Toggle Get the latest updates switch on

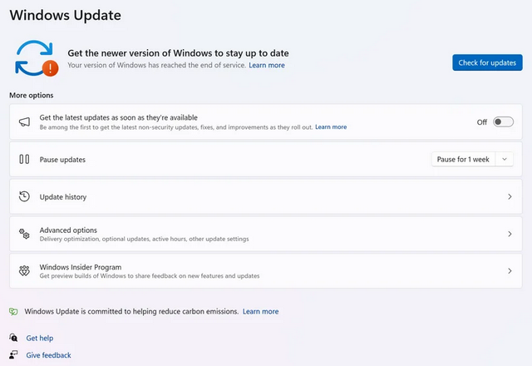(x=503, y=122)
